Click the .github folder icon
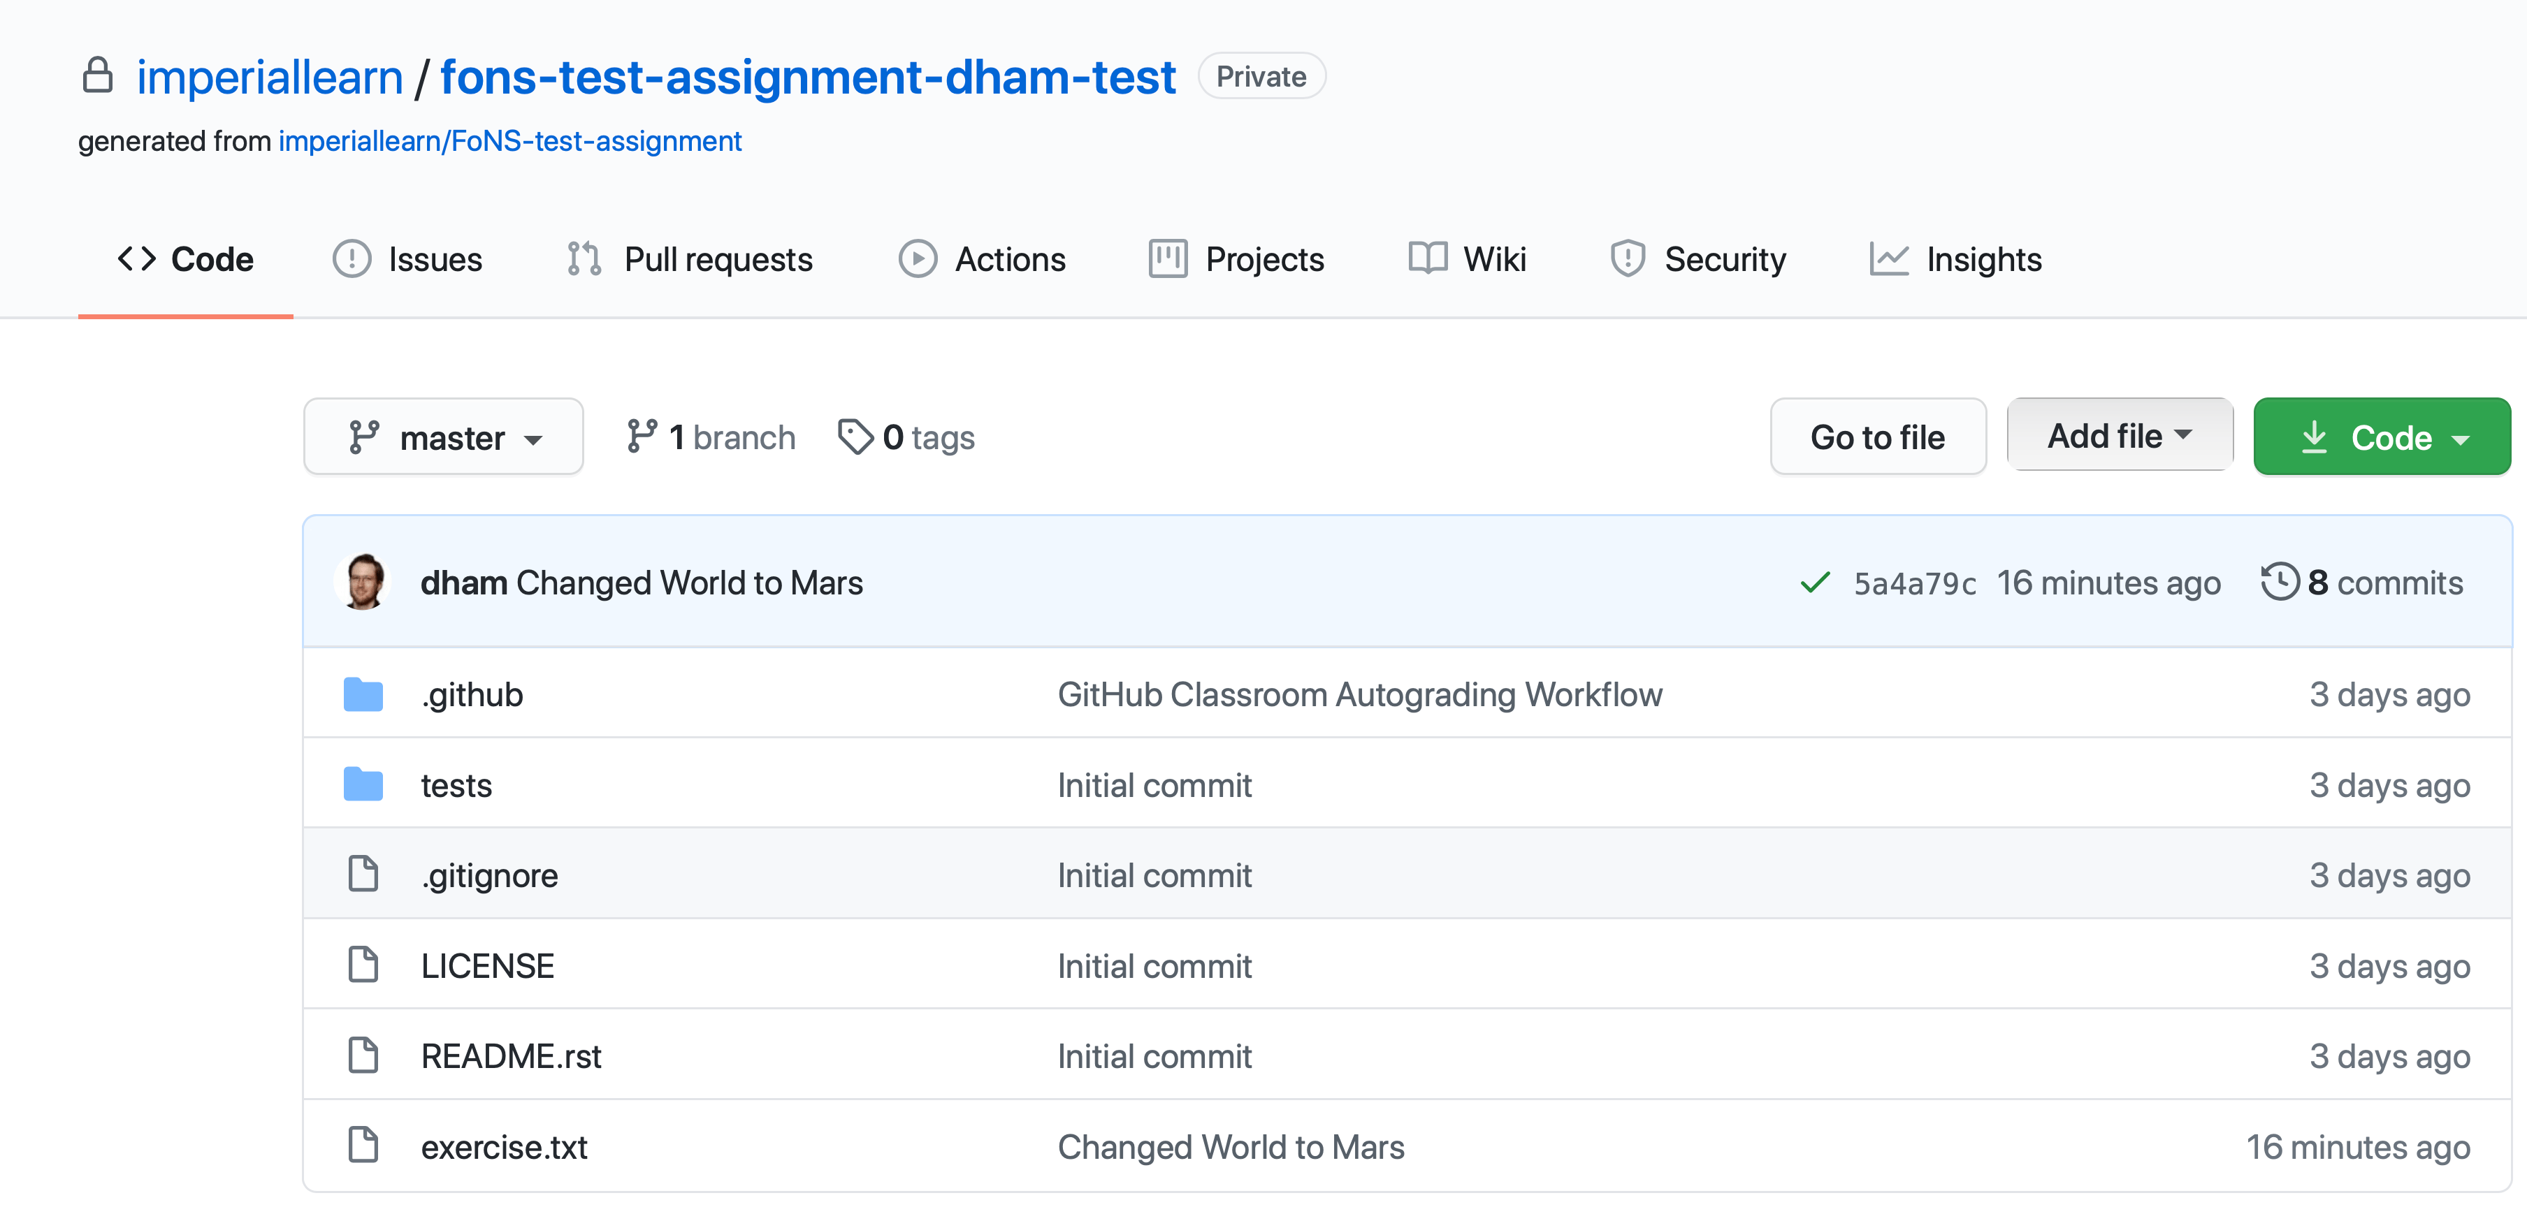Image resolution: width=2527 pixels, height=1214 pixels. (x=363, y=694)
